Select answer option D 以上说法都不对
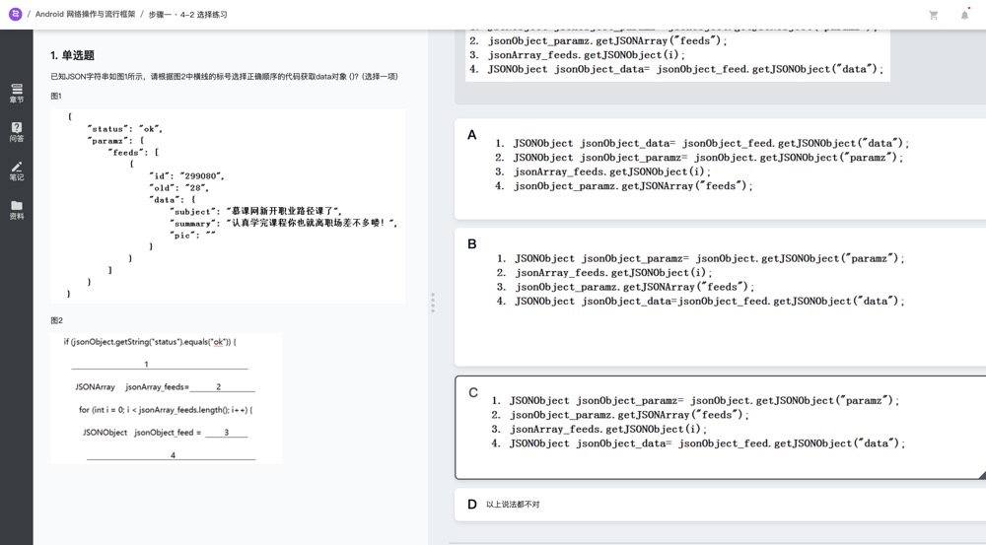986x545 pixels. pos(720,505)
